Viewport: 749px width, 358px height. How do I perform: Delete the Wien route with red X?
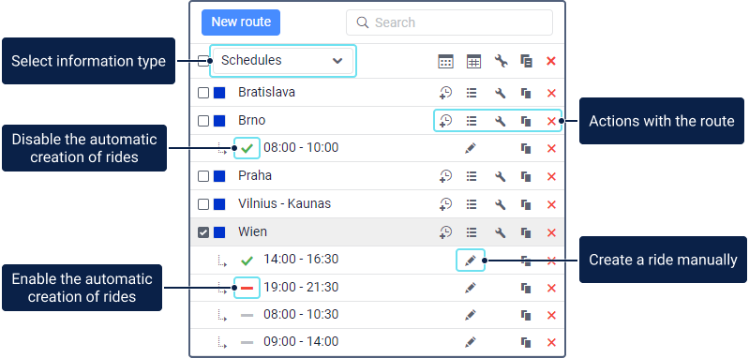(x=551, y=233)
